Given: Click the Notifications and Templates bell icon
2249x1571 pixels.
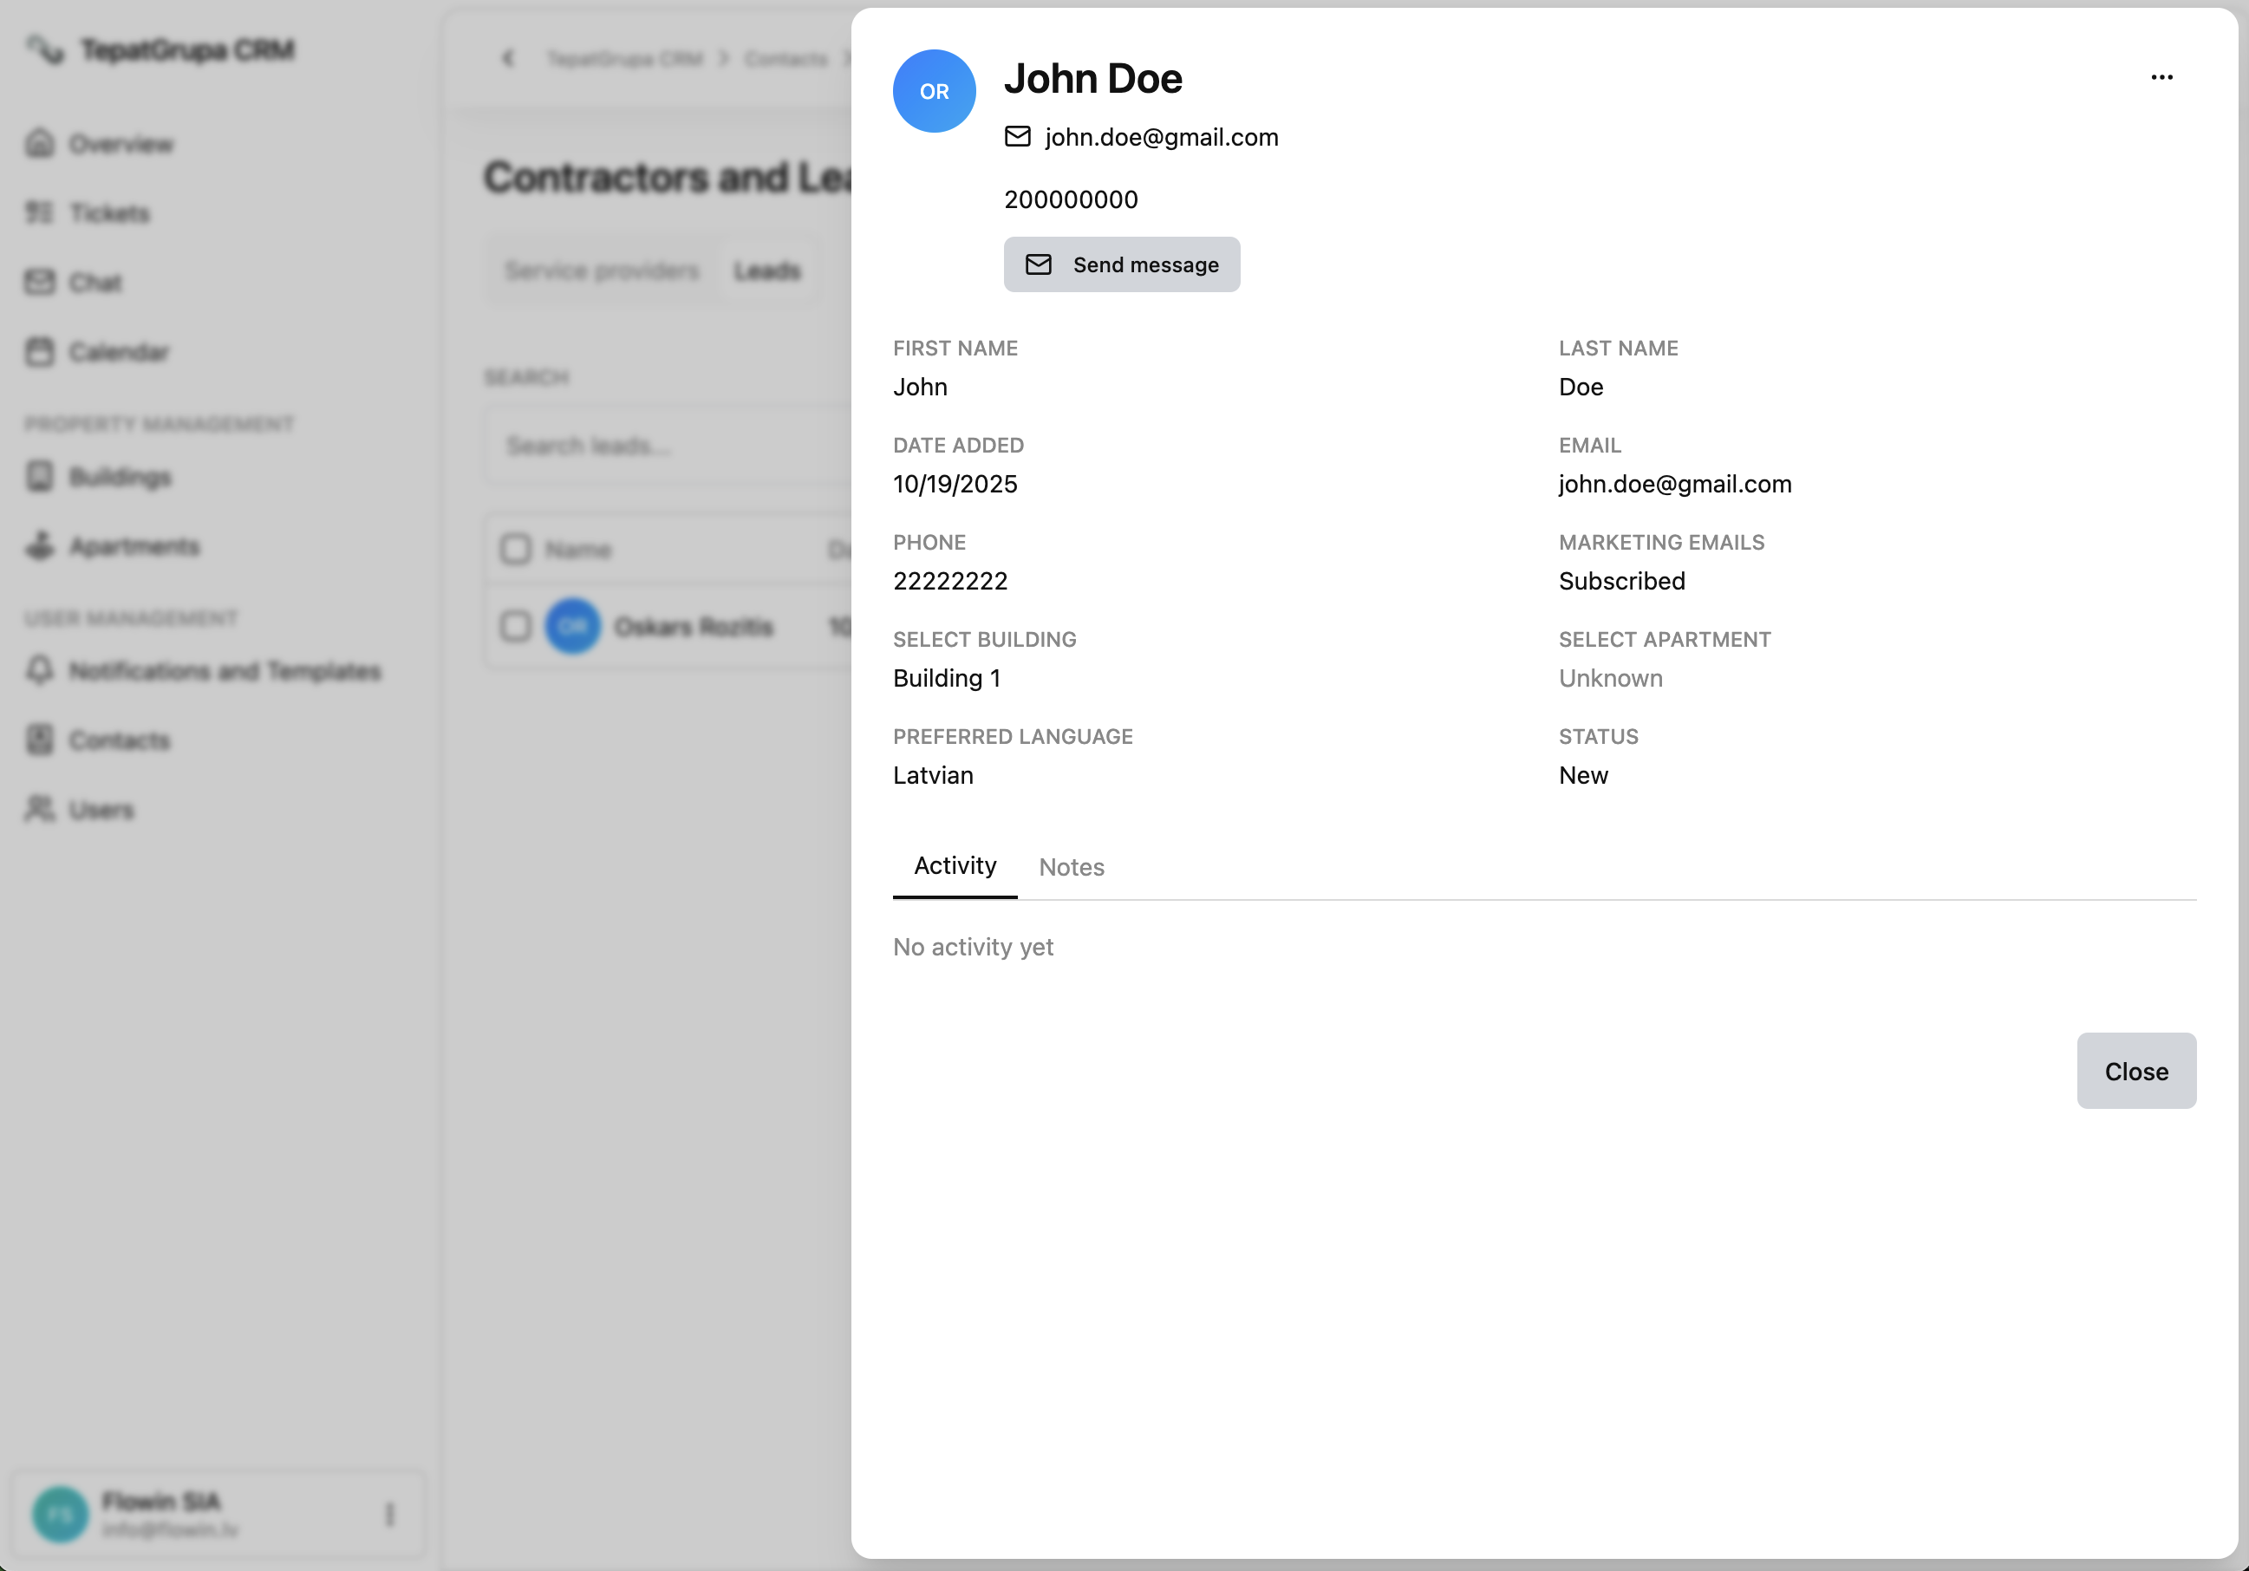Looking at the screenshot, I should (40, 671).
